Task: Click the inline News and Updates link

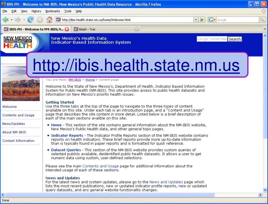Action: click(x=166, y=182)
